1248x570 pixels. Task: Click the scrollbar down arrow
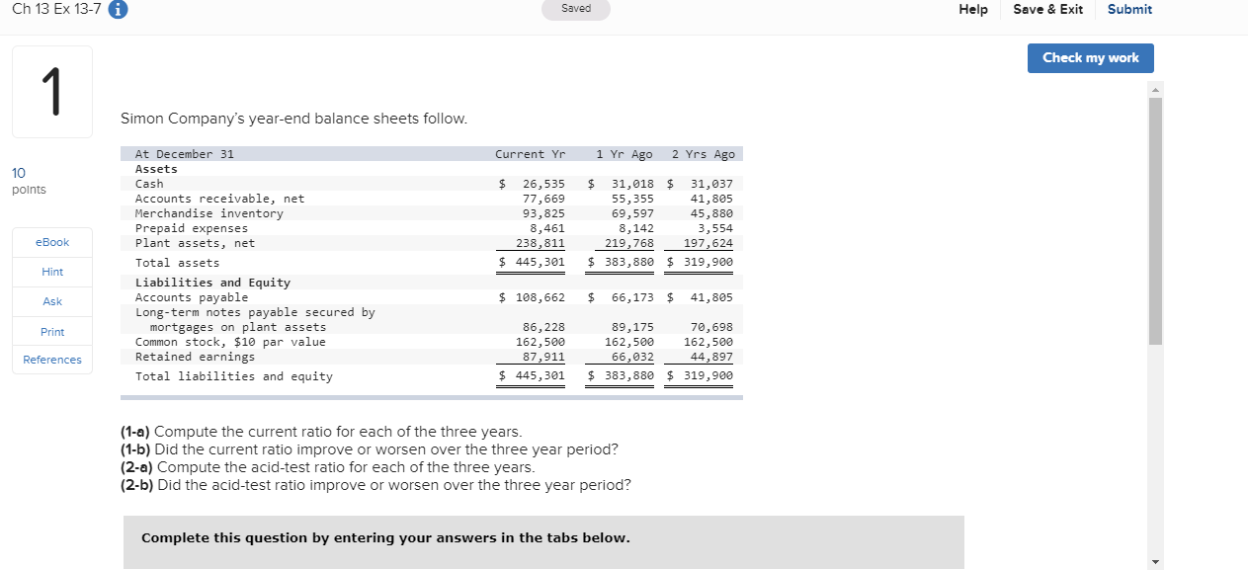pos(1155,562)
